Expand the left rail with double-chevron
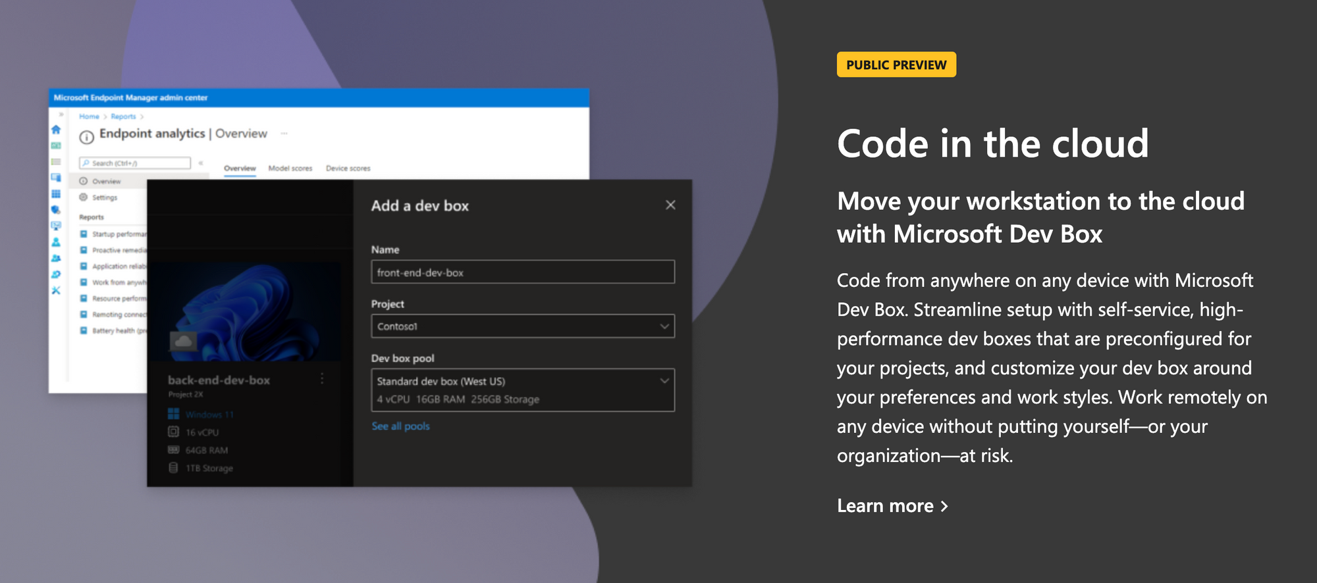 click(x=61, y=114)
